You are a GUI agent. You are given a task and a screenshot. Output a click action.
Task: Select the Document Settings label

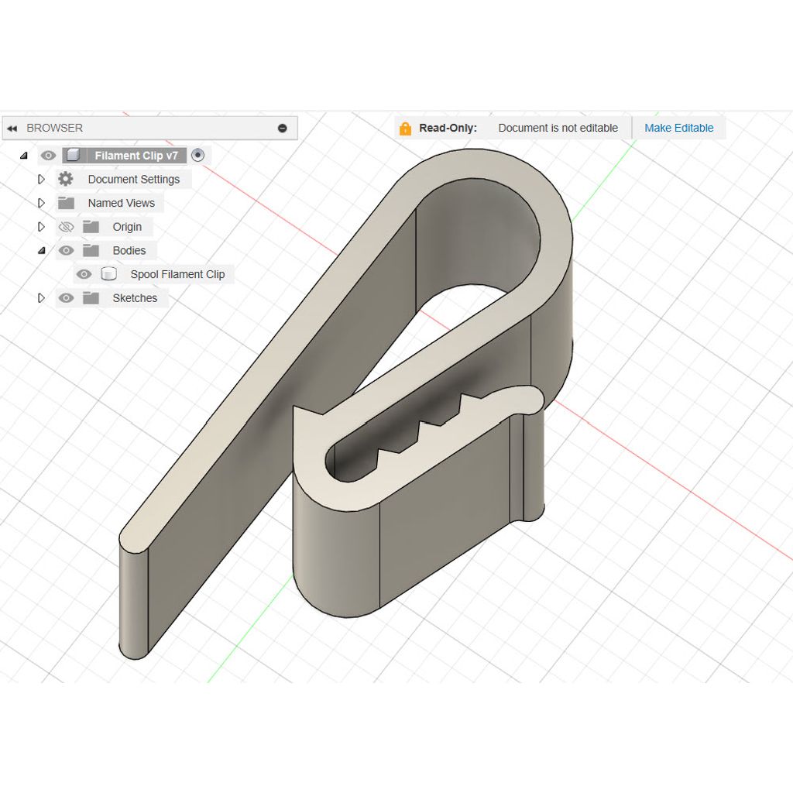coord(133,180)
